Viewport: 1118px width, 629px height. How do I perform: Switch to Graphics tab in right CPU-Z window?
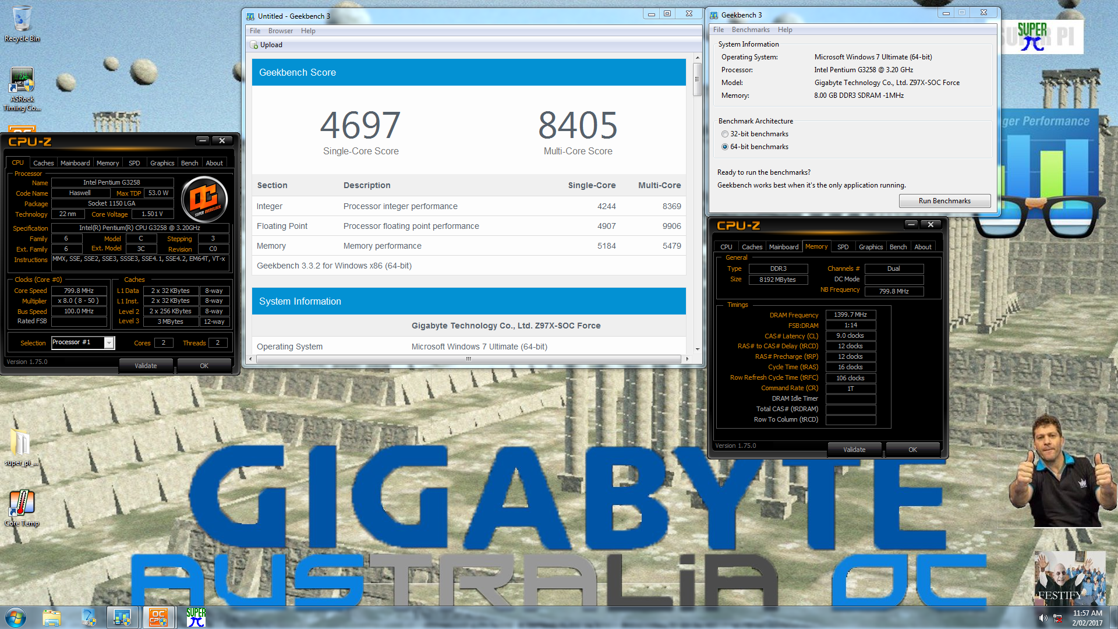871,247
